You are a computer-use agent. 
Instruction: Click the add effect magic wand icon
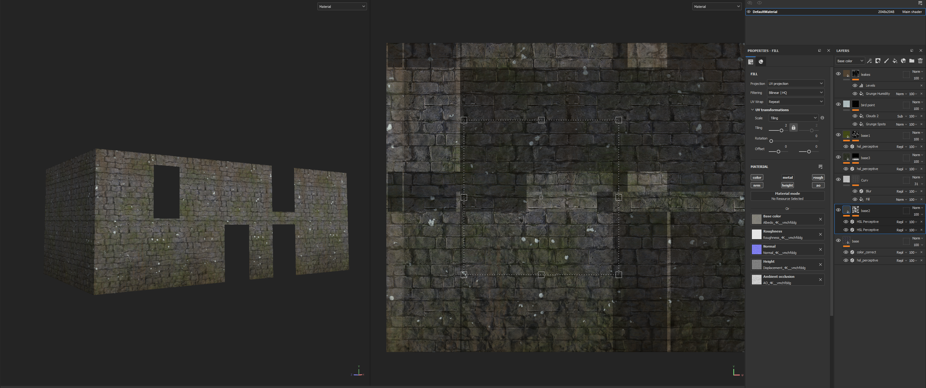pos(869,61)
